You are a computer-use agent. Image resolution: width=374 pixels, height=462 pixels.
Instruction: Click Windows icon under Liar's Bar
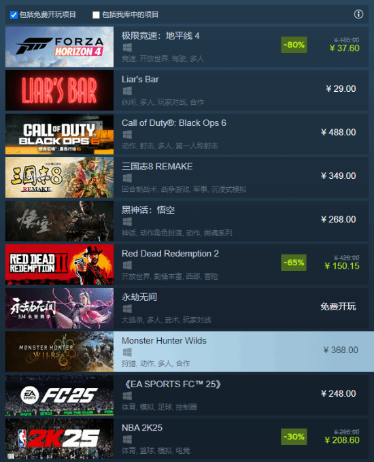[127, 91]
